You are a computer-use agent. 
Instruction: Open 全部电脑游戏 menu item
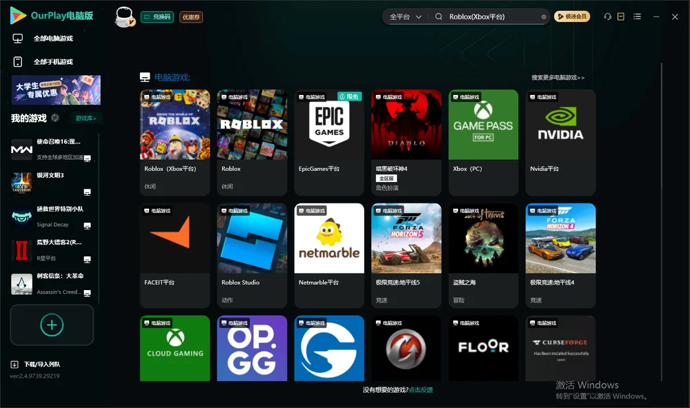53,39
